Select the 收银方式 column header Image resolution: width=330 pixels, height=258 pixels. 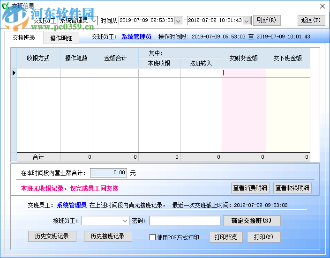(38, 58)
